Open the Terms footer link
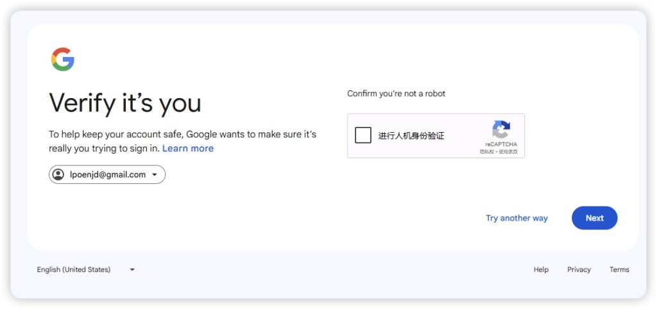 pyautogui.click(x=619, y=270)
